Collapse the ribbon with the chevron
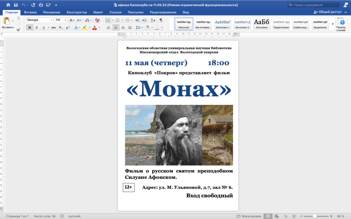The image size is (351, 219). (346, 12)
